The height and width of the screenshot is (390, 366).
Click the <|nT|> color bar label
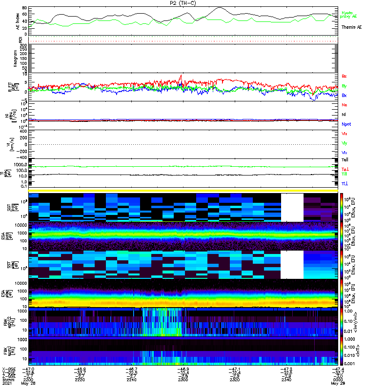coord(359,351)
